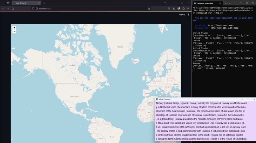Zoom out on the map with minus button

click(14, 32)
